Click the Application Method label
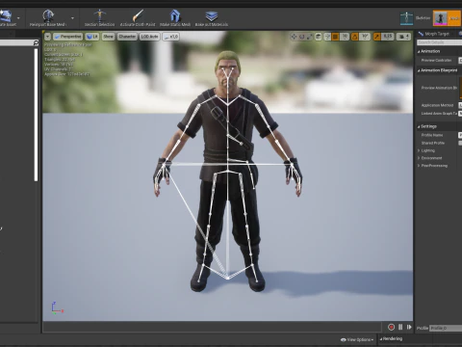Image resolution: width=462 pixels, height=347 pixels. 437,105
